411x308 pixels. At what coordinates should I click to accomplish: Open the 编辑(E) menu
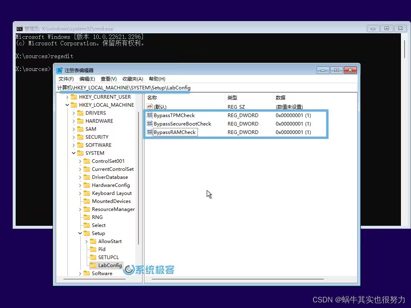87,79
